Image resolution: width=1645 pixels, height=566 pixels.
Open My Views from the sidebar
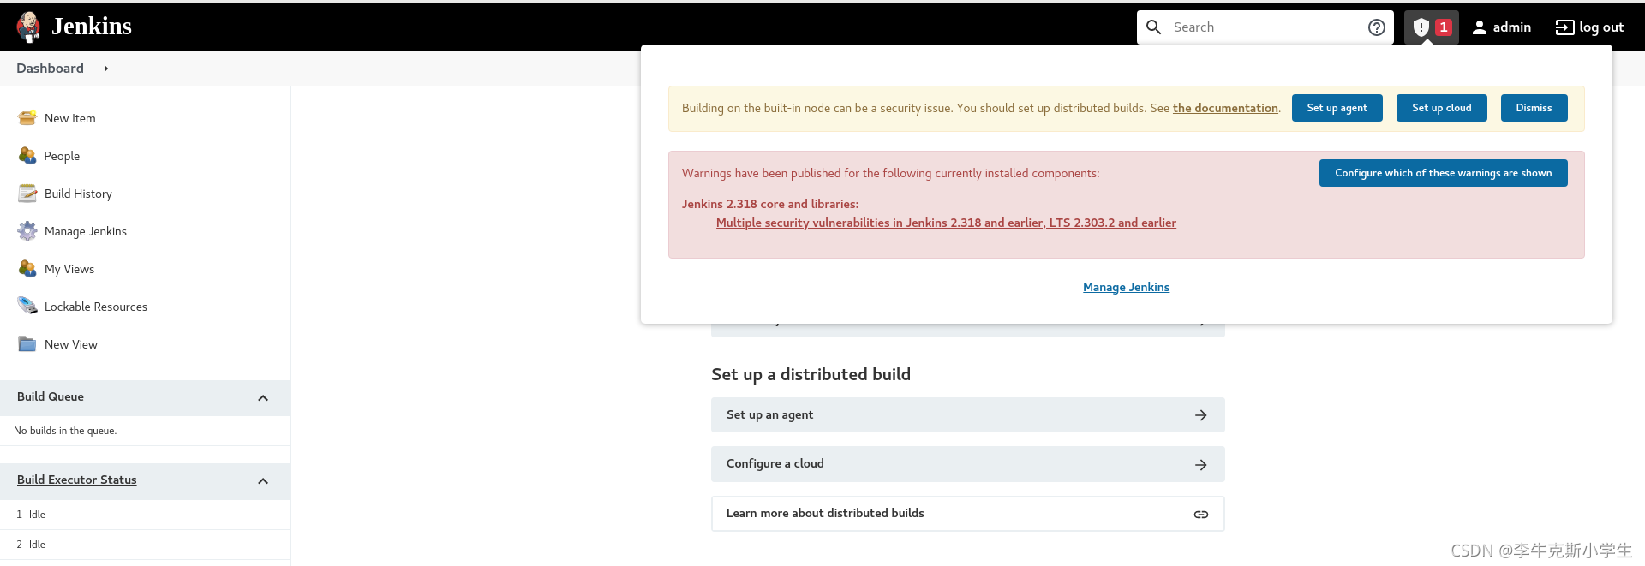coord(69,269)
